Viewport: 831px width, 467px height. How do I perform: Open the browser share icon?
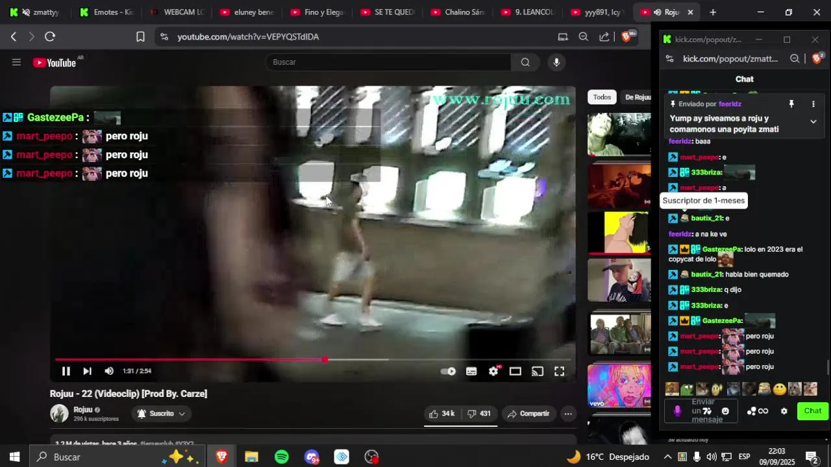tap(604, 37)
